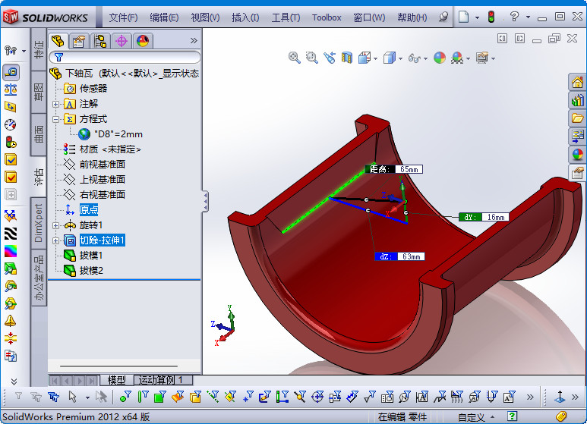Expand the 切除-拉伸1 feature node
Viewport: 587px width, 424px height.
pyautogui.click(x=55, y=240)
